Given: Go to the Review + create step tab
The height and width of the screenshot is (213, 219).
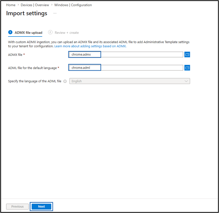Looking at the screenshot, I should coord(63,32).
